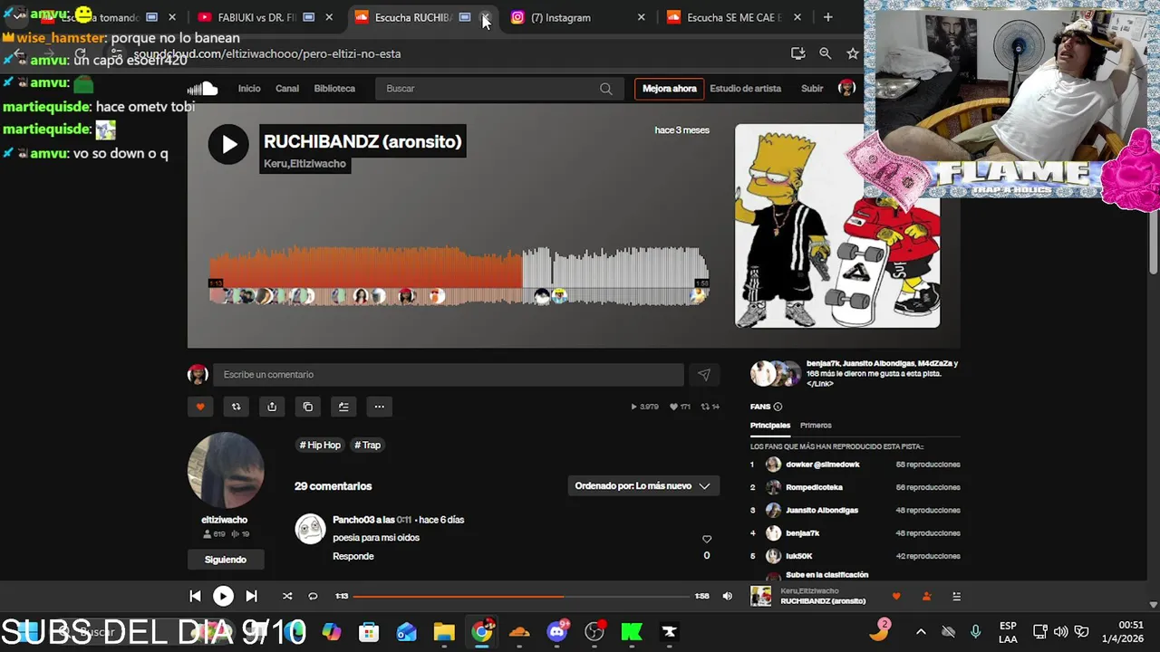Open the Rompedicoteka fan profile
Image resolution: width=1160 pixels, height=652 pixels.
pyautogui.click(x=815, y=487)
